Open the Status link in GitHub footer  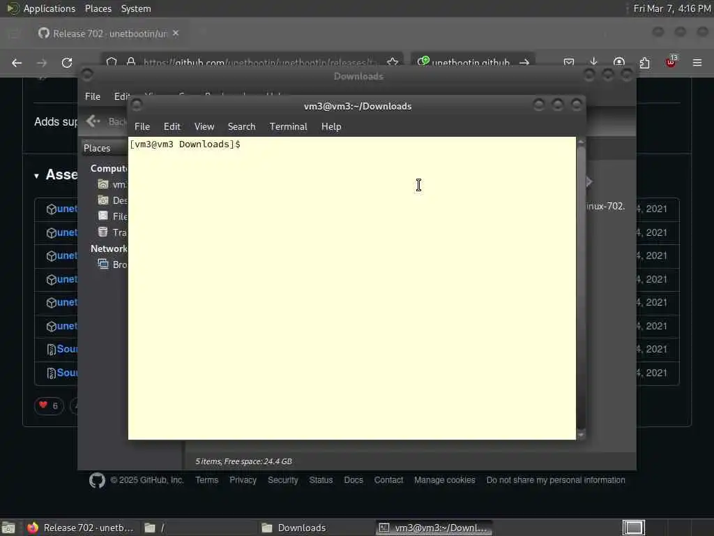321,480
